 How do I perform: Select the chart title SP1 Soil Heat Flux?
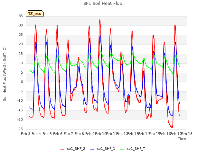tap(103, 4)
